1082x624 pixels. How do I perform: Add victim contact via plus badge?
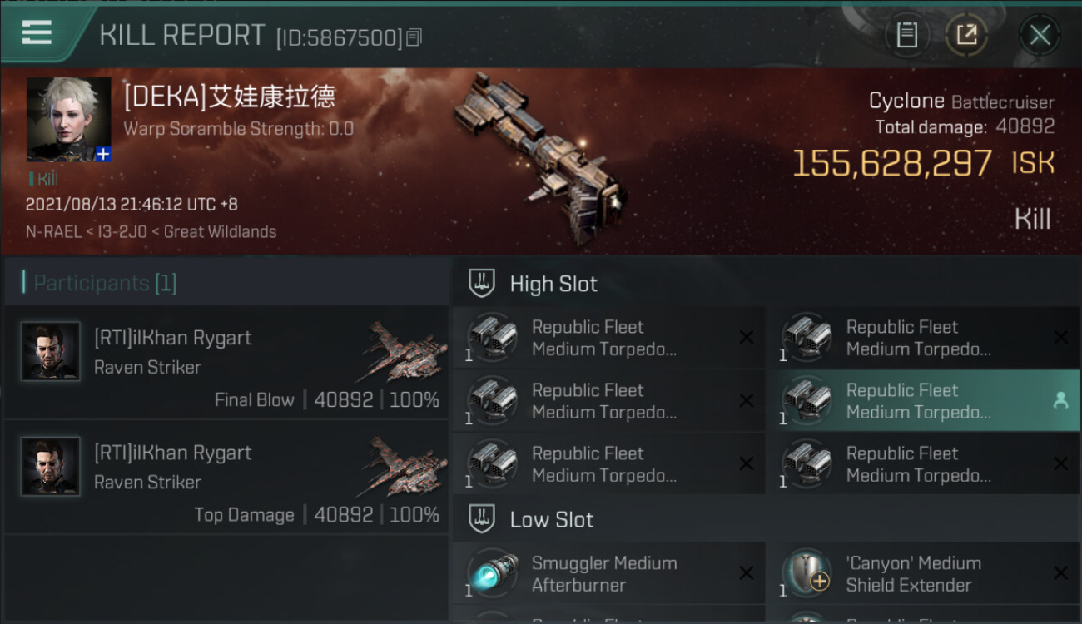tap(102, 154)
